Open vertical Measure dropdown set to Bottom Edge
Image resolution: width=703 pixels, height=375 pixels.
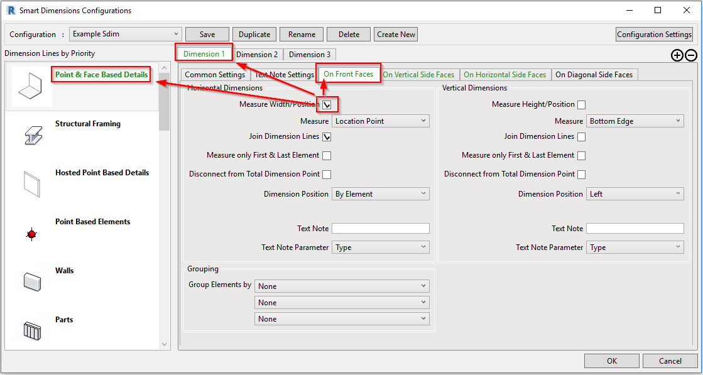[635, 121]
